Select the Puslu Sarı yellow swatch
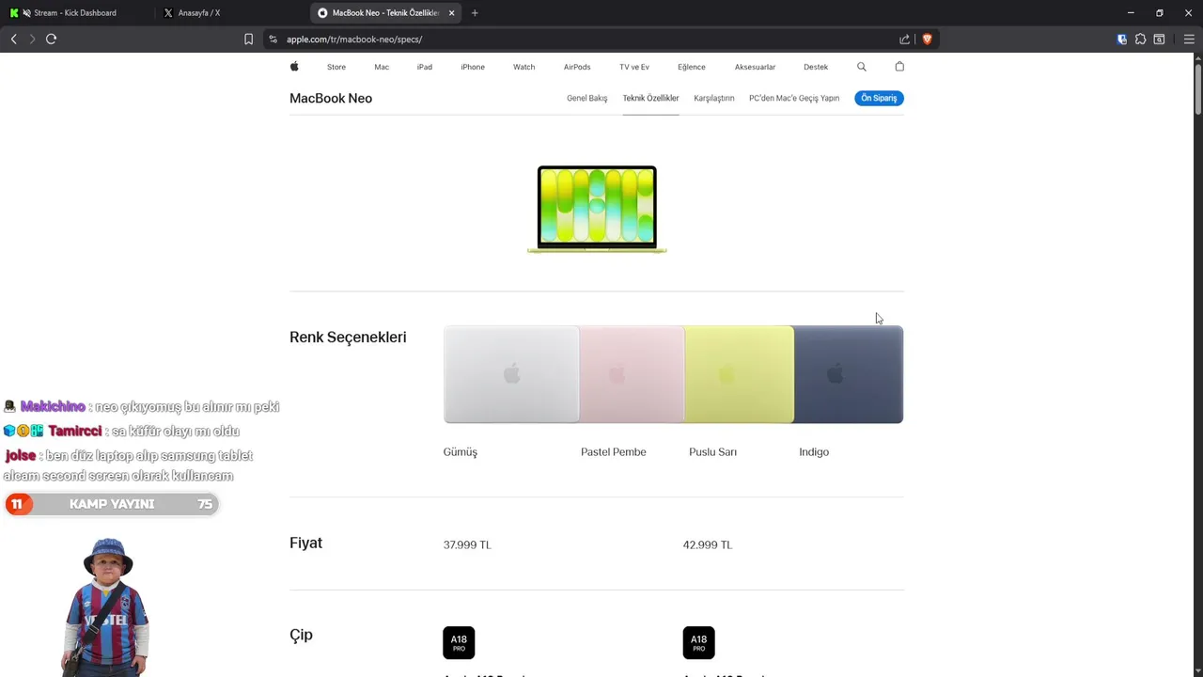The width and height of the screenshot is (1203, 677). point(739,374)
